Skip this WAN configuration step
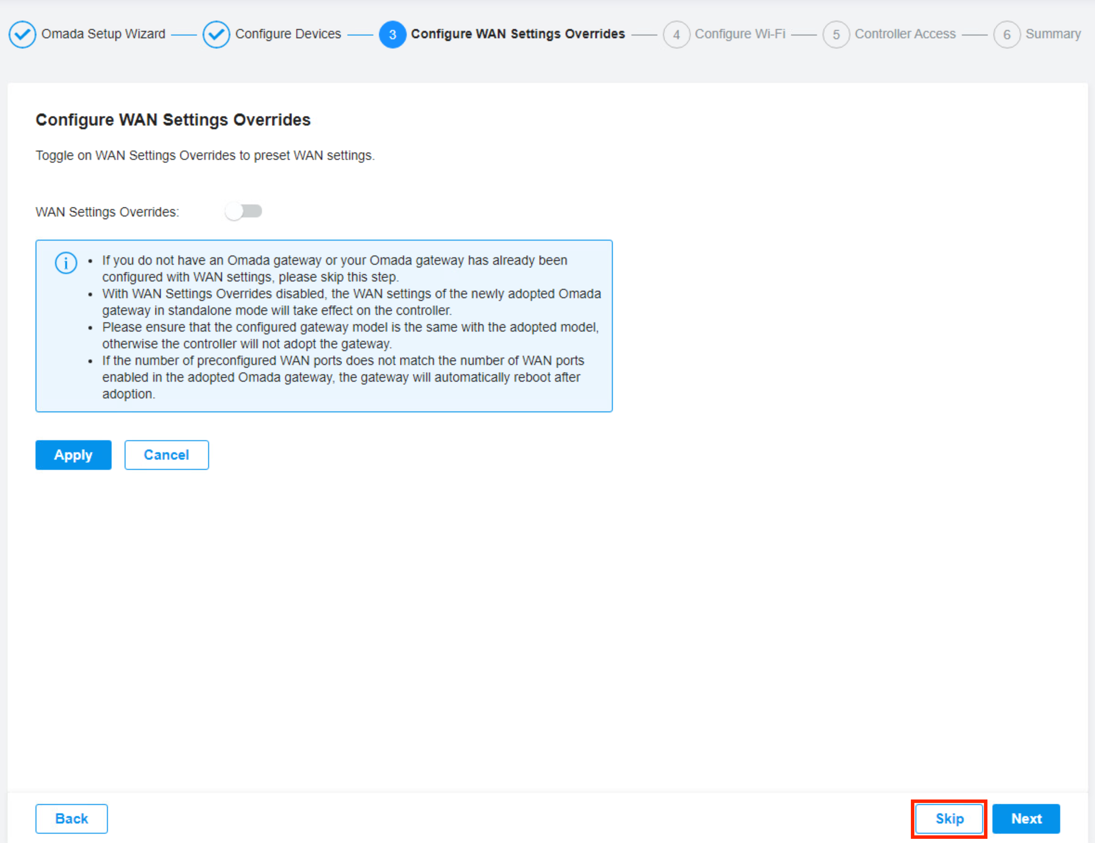This screenshot has width=1095, height=843. [948, 818]
